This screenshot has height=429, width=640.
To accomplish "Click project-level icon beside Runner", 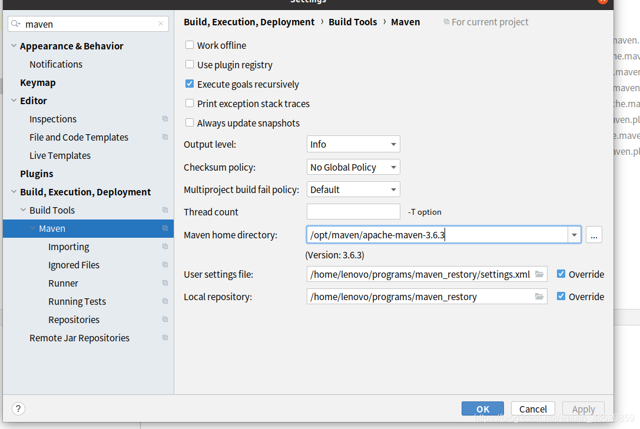I will (165, 283).
